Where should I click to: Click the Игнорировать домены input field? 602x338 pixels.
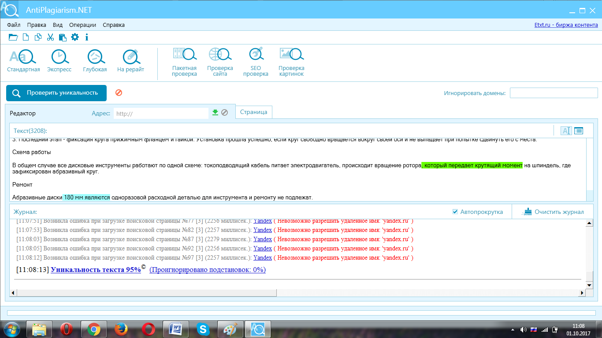(554, 93)
